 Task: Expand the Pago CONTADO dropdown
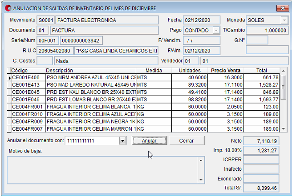coord(216,30)
